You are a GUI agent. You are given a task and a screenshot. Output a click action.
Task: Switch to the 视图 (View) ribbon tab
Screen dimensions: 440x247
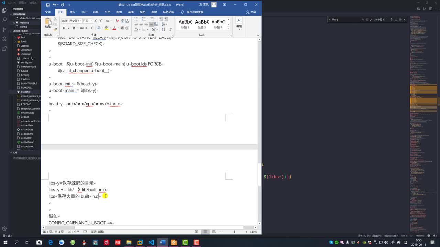[x=142, y=12]
